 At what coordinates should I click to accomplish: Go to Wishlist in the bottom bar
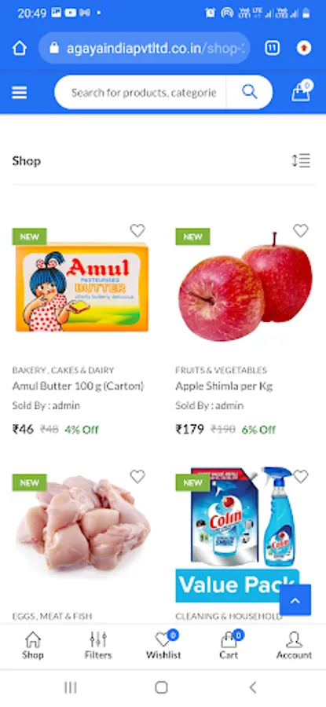tap(163, 645)
